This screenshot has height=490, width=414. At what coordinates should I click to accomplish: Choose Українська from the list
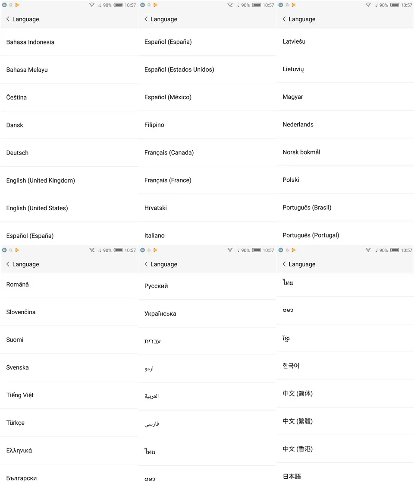point(207,313)
